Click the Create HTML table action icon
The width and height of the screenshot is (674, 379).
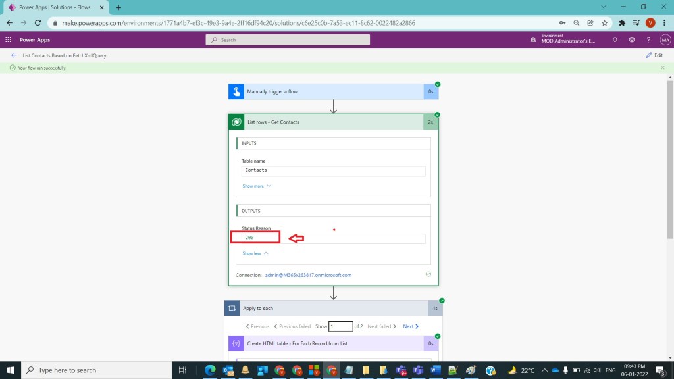pyautogui.click(x=236, y=343)
